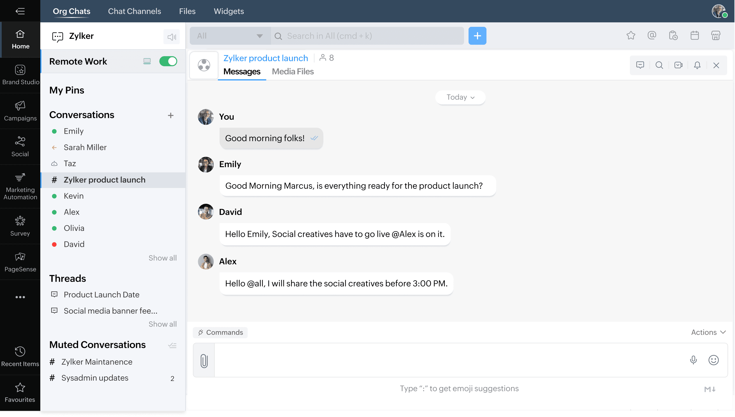Open Brand Studio in the sidebar
Image resolution: width=735 pixels, height=417 pixels.
(20, 75)
